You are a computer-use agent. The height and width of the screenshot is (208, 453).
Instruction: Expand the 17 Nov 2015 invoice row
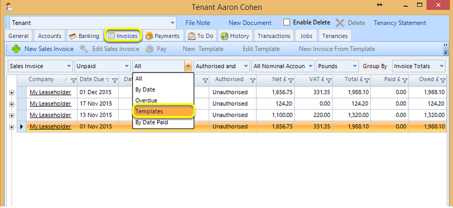pos(12,104)
